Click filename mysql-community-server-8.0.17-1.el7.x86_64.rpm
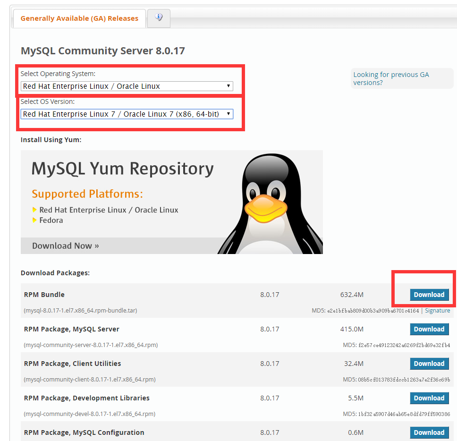The width and height of the screenshot is (457, 441). tap(91, 345)
